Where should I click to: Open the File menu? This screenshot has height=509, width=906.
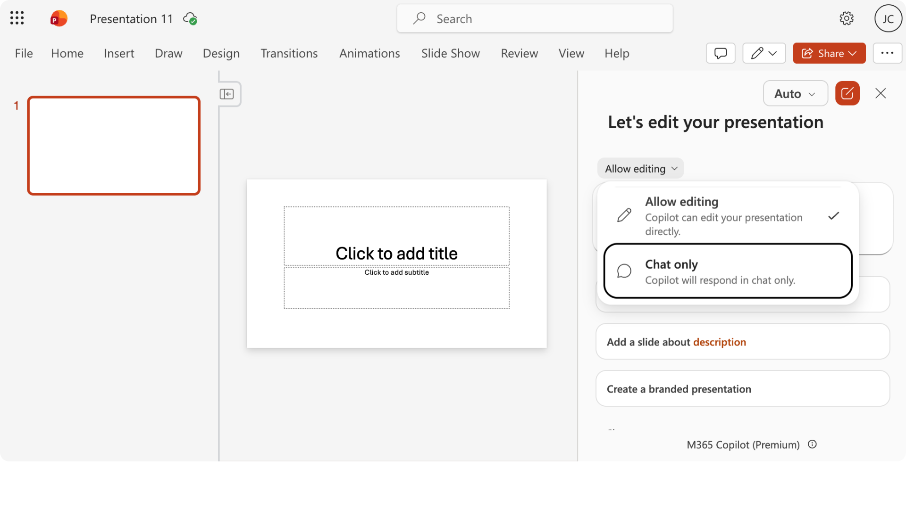(24, 53)
